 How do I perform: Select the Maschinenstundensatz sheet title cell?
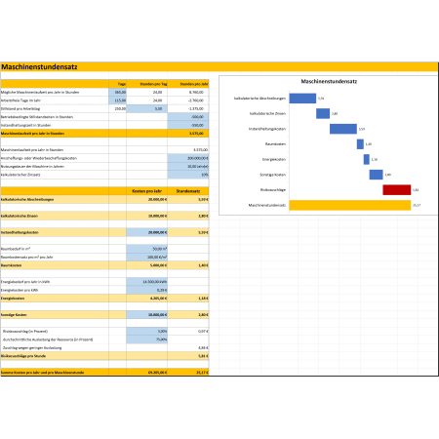click(39, 67)
